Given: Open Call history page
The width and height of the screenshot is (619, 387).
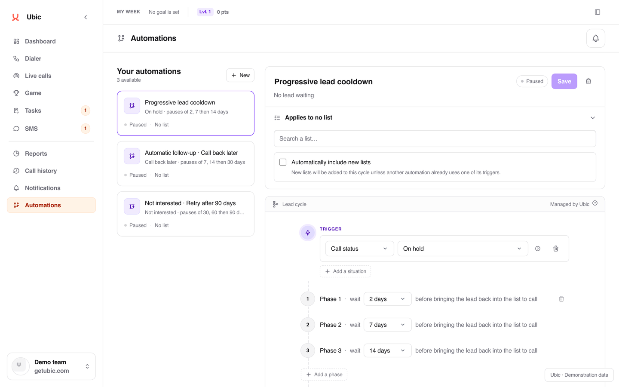Looking at the screenshot, I should tap(51, 171).
